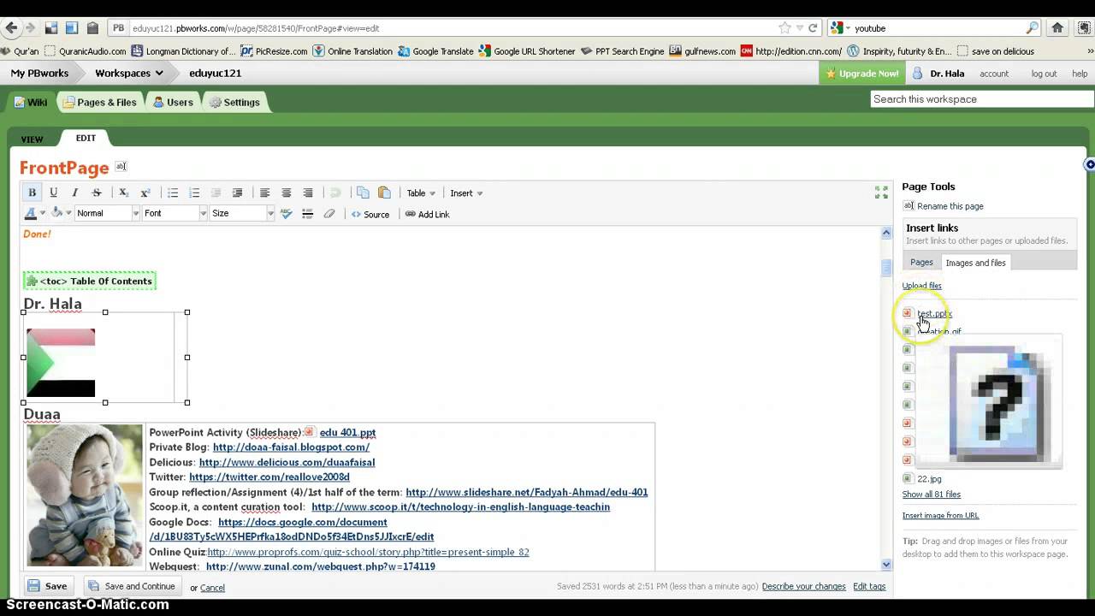Click Edit tags link

click(x=869, y=586)
